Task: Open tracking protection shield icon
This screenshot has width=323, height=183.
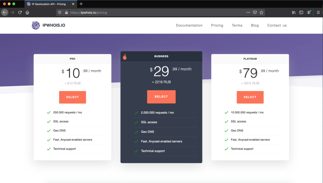Action: tap(60, 12)
